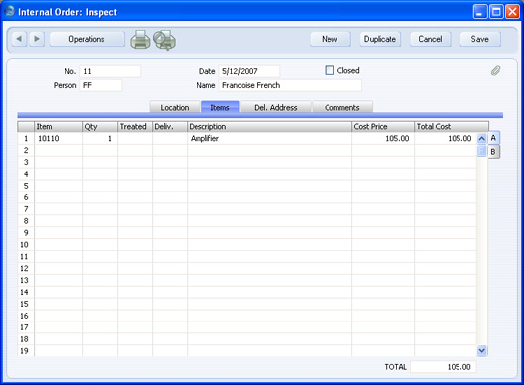Screen dimensions: 524x385
Task: Save the internal order
Action: click(x=480, y=39)
